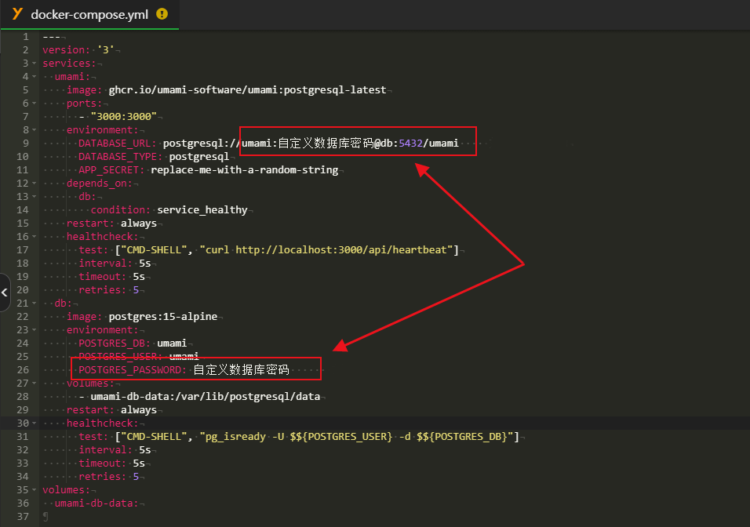750x527 pixels.
Task: Click the image value ghcr.io/umami-software/umami:postgresql-latest
Action: coord(247,90)
